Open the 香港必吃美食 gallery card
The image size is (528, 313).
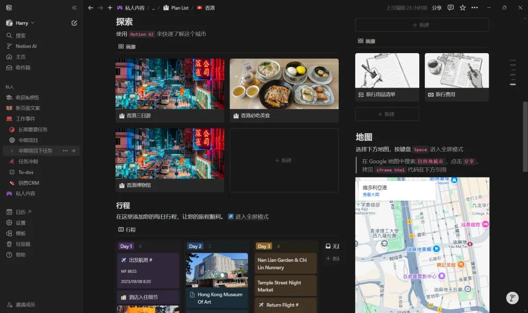click(x=284, y=90)
